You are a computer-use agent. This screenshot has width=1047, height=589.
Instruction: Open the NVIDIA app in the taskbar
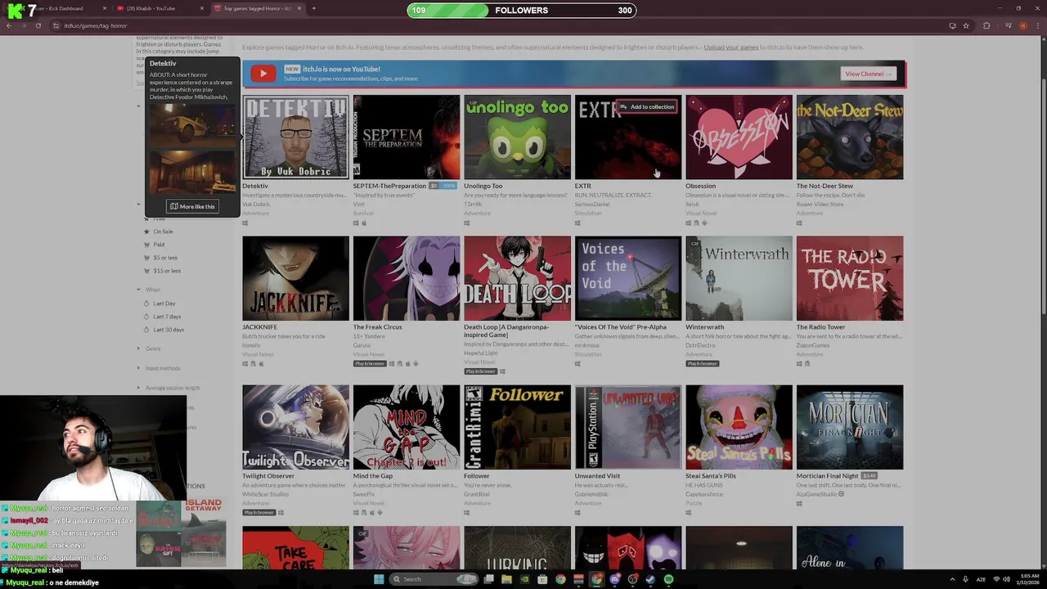click(x=524, y=579)
